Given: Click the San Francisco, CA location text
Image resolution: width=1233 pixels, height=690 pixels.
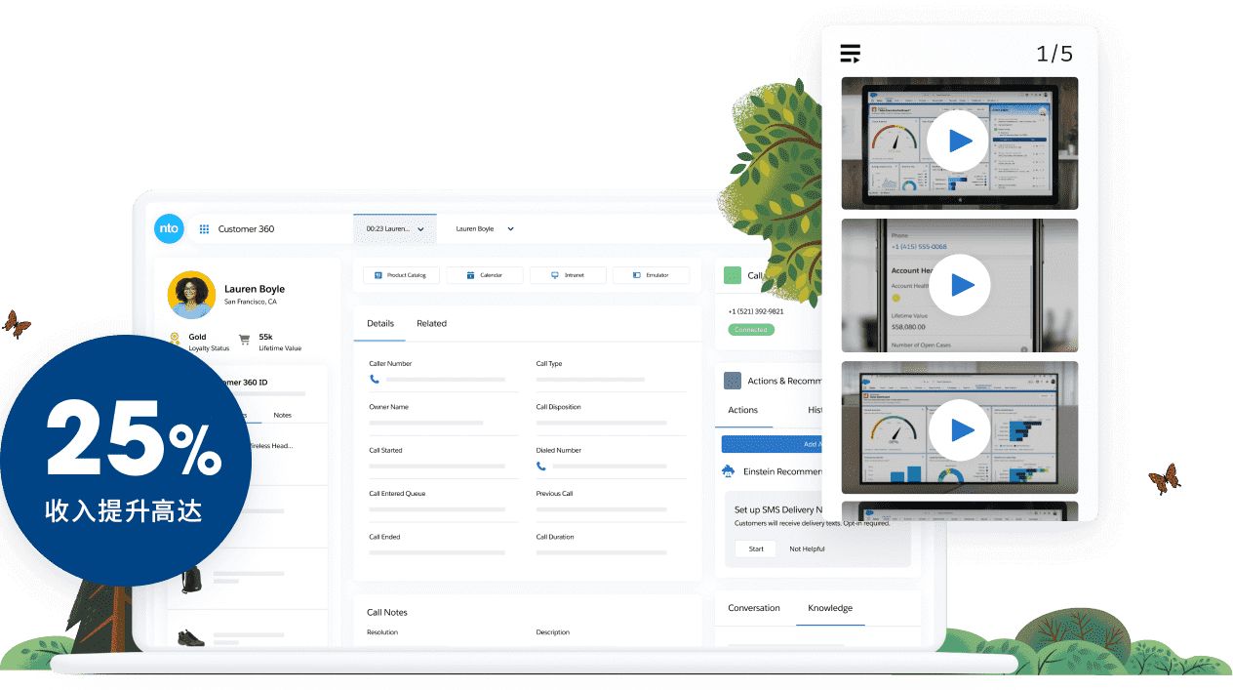Looking at the screenshot, I should tap(251, 302).
